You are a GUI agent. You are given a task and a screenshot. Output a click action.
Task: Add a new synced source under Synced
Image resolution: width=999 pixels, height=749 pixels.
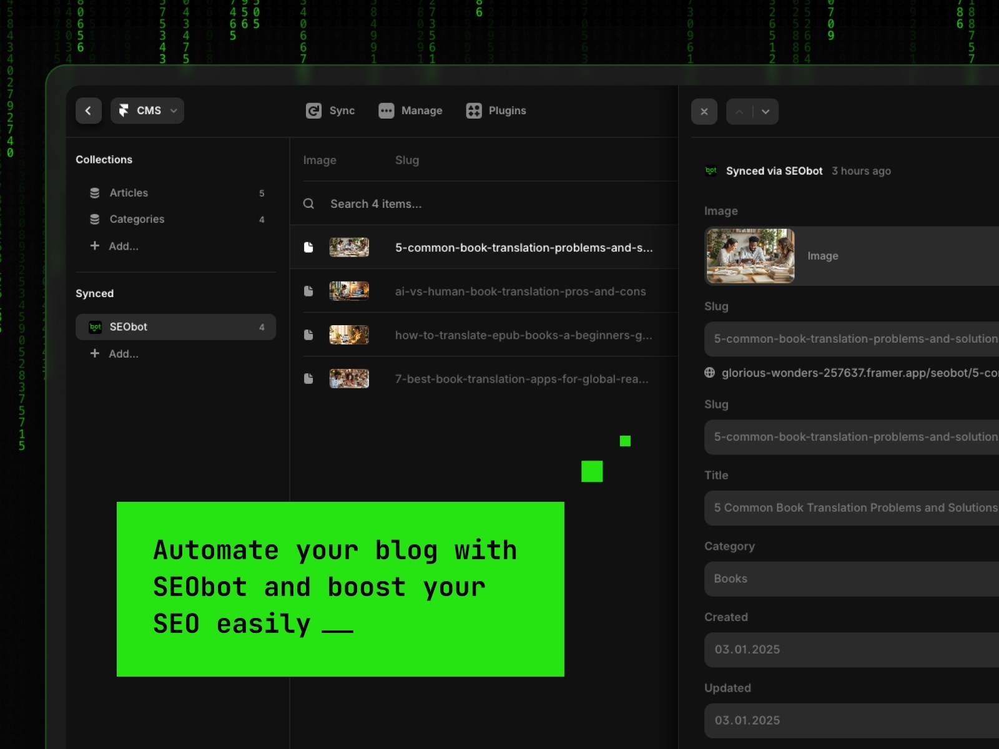pyautogui.click(x=114, y=353)
